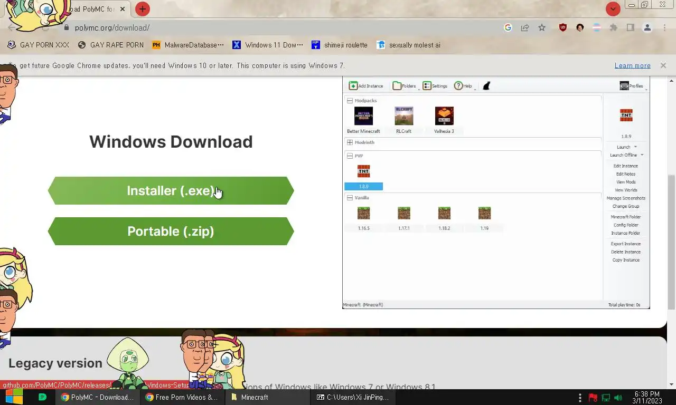
Task: Collapse the Modpacks group
Action: click(350, 100)
